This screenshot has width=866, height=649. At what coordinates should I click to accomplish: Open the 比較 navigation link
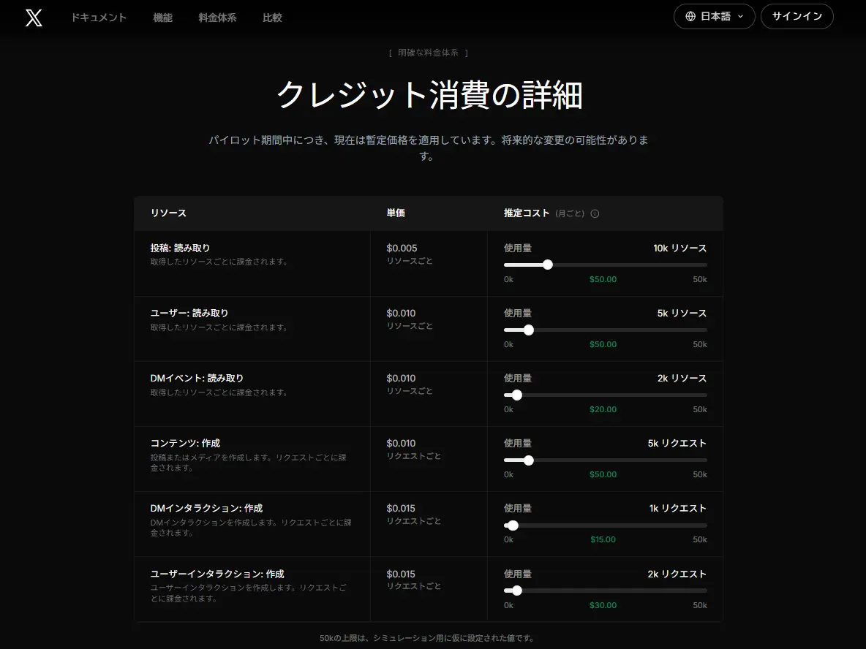[x=272, y=18]
